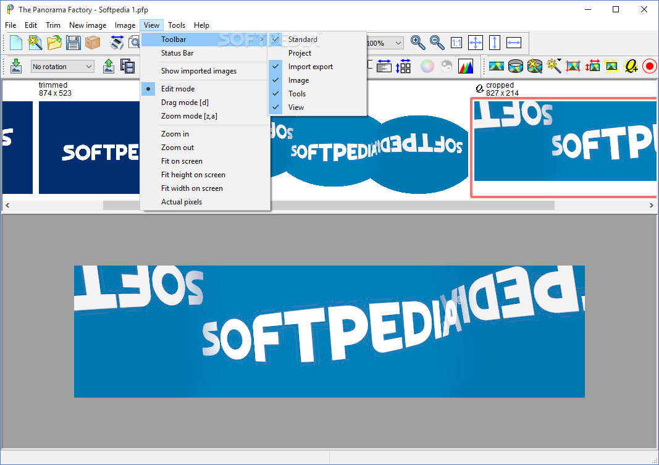659x465 pixels.
Task: Click the Import image green down-arrow icon
Action: 16,66
